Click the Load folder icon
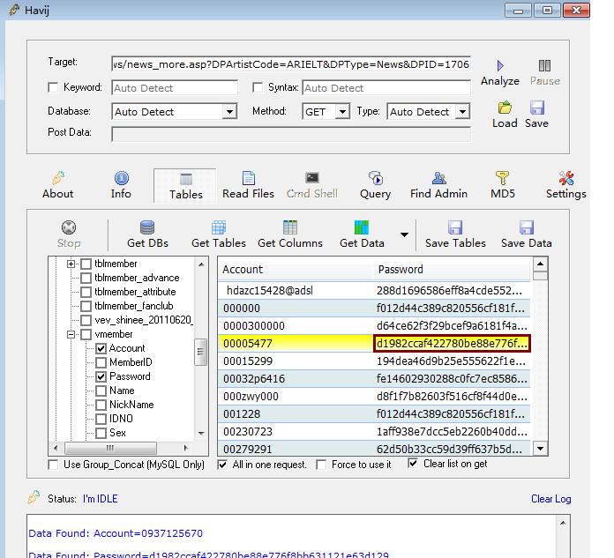614x558 pixels. click(x=505, y=108)
